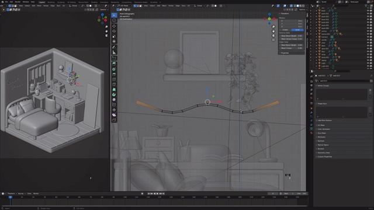Select the Extrude Region tool

[x=115, y=64]
